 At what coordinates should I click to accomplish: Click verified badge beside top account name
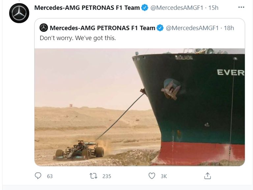pyautogui.click(x=145, y=8)
